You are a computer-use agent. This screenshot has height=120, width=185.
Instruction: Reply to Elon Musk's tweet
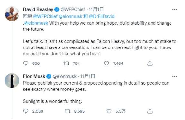click(26, 111)
